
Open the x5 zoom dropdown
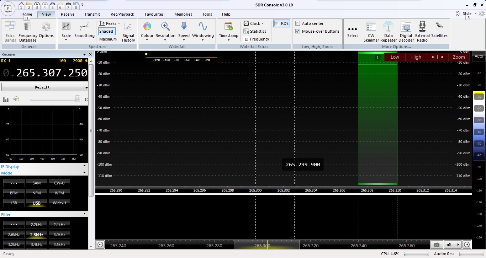pyautogui.click(x=453, y=244)
